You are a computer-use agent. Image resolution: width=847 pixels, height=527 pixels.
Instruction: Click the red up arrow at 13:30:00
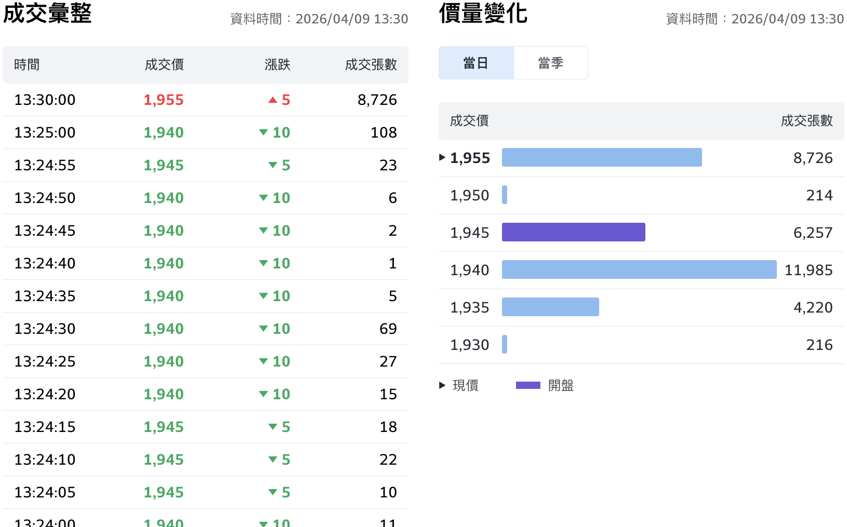point(272,100)
